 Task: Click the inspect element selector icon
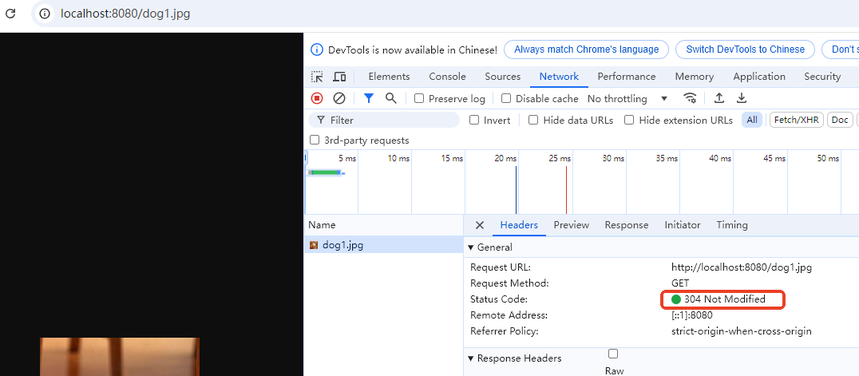[x=317, y=77]
